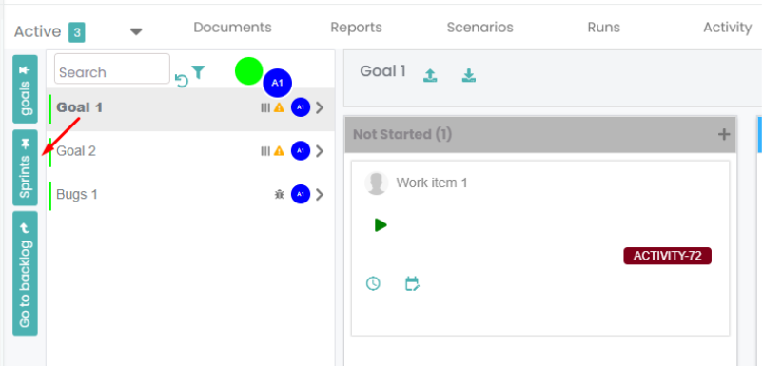Click the reset/refresh icon beside Search
This screenshot has height=366, width=763.
[182, 81]
